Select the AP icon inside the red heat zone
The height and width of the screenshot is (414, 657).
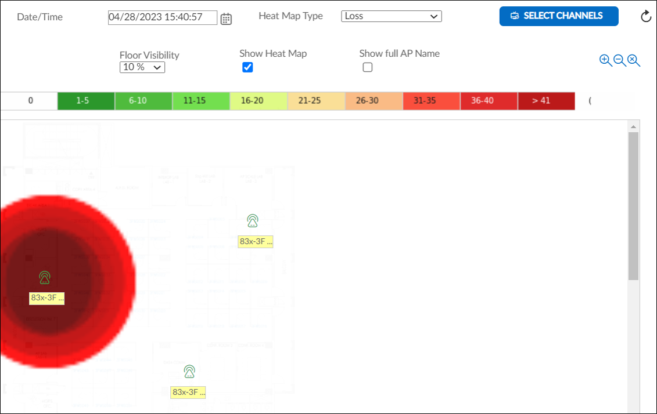[45, 277]
